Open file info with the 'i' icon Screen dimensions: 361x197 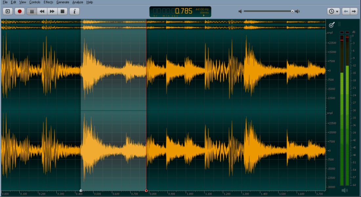point(74,11)
